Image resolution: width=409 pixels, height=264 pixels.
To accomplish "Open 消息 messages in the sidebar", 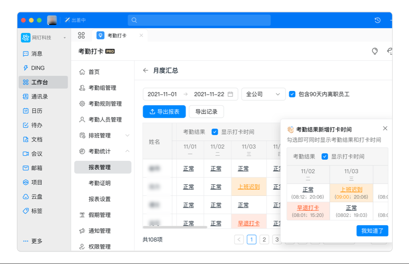I will tap(36, 53).
